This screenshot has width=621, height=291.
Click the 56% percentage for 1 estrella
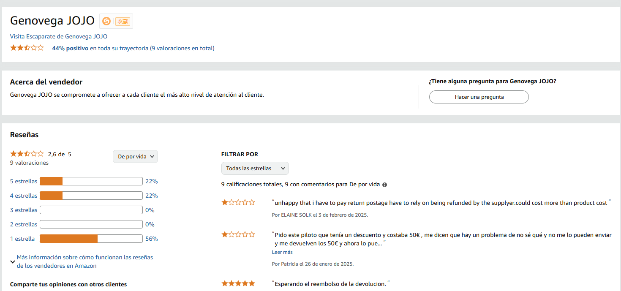151,239
